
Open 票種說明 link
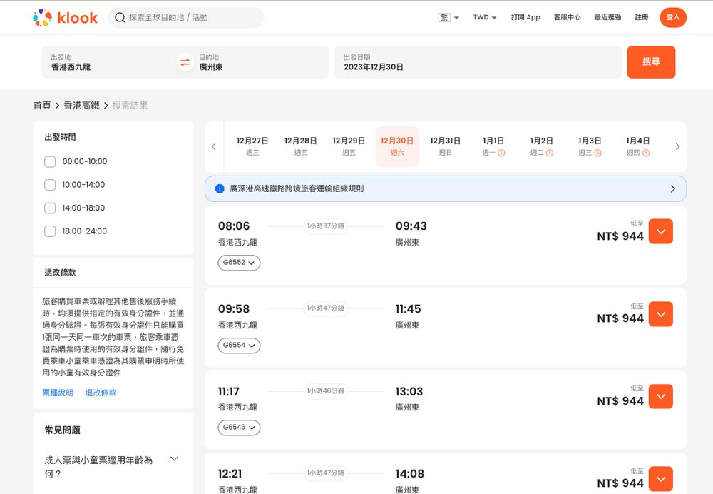point(58,392)
